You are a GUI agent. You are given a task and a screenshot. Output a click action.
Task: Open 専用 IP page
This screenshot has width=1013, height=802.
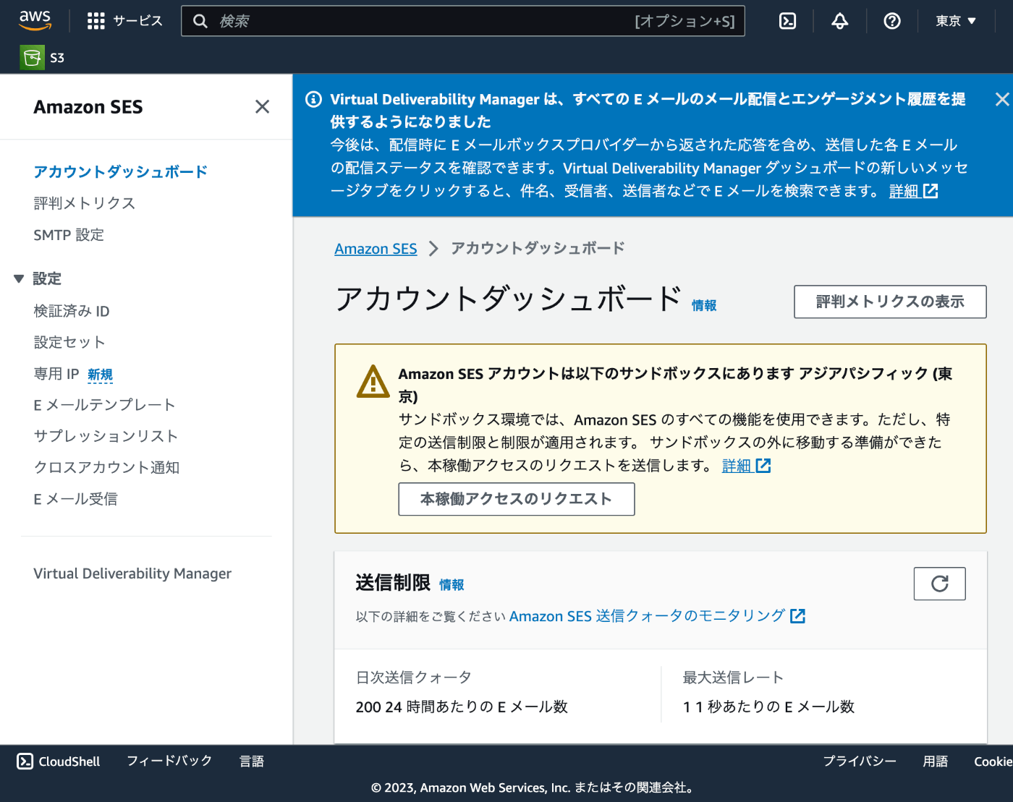coord(56,374)
